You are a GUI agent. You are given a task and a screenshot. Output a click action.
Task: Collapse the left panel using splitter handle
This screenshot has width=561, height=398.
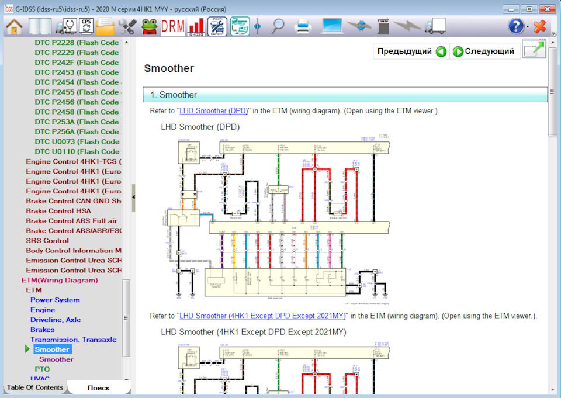[x=134, y=197]
